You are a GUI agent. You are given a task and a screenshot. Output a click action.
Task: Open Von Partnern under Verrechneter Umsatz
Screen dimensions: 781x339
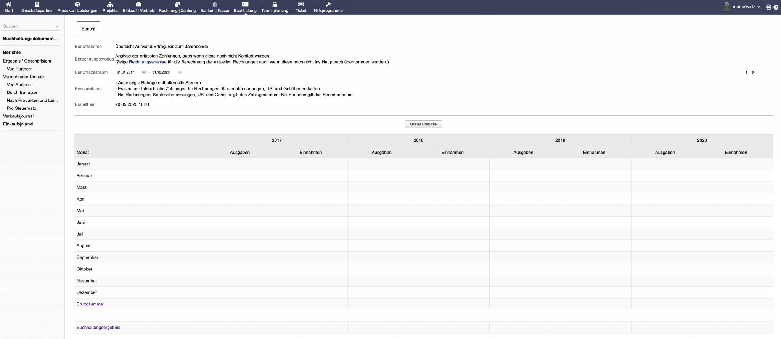19,85
